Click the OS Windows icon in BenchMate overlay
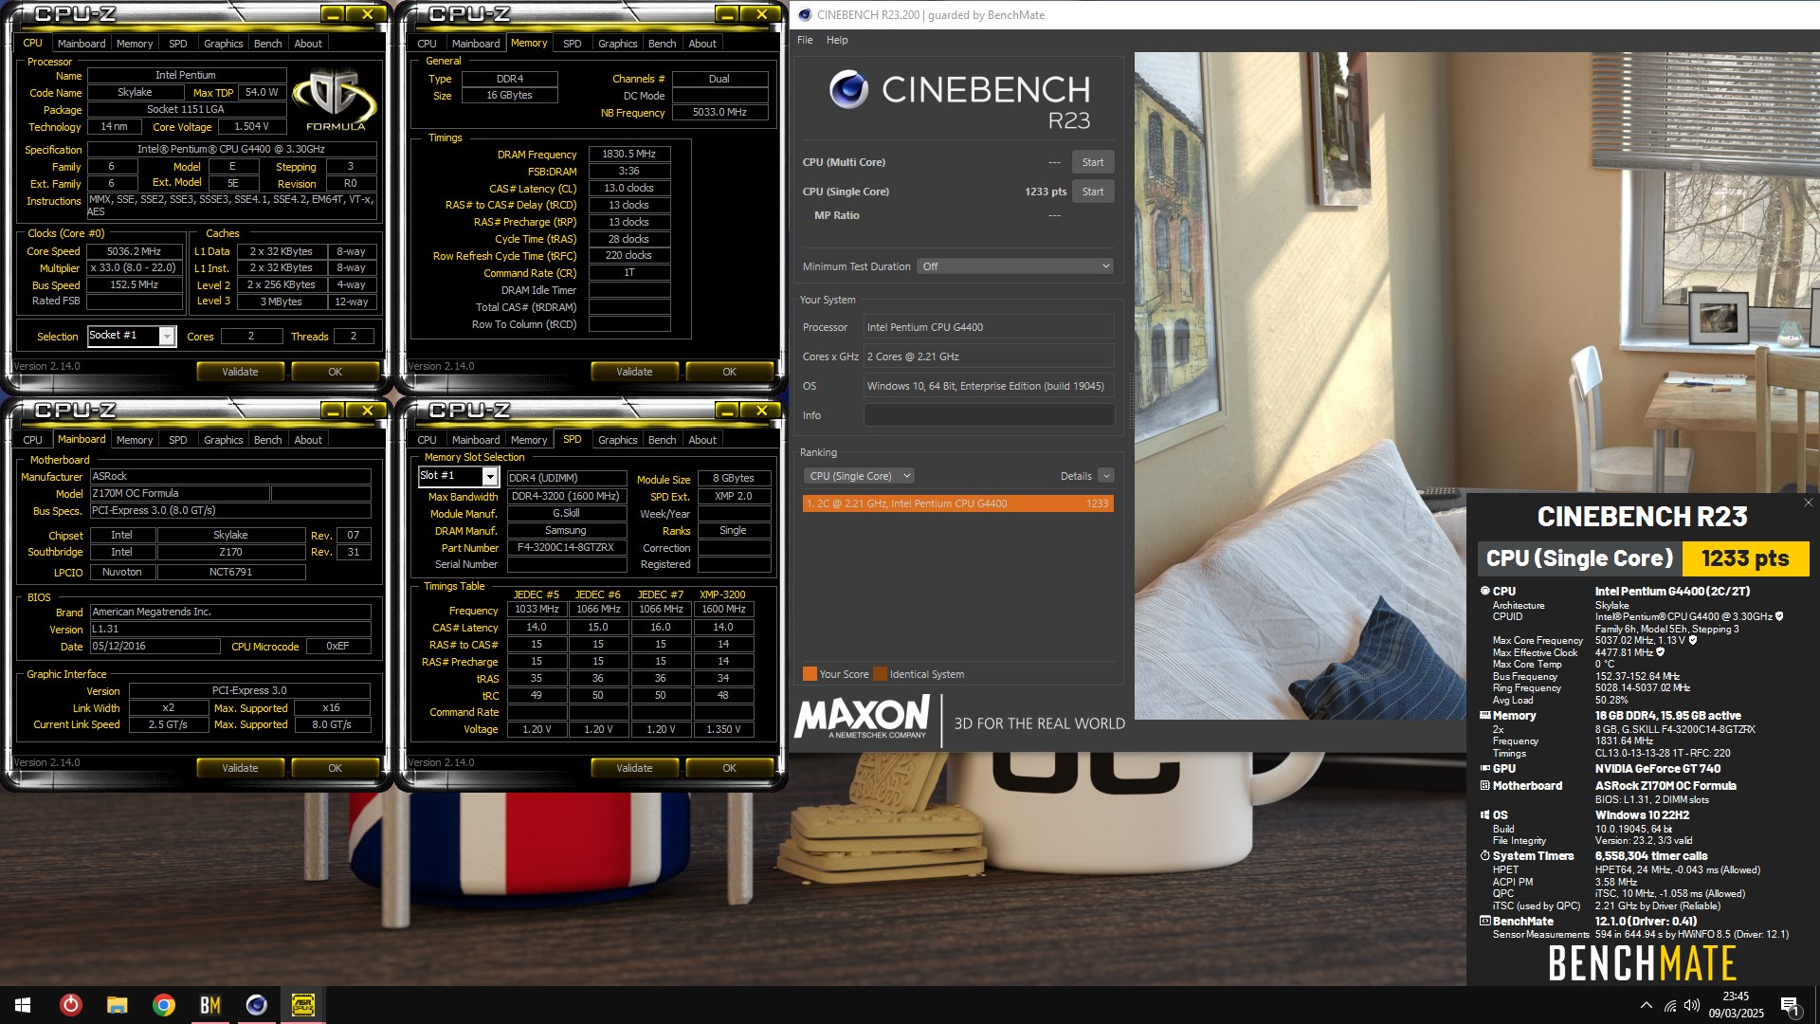The image size is (1820, 1024). 1485,814
